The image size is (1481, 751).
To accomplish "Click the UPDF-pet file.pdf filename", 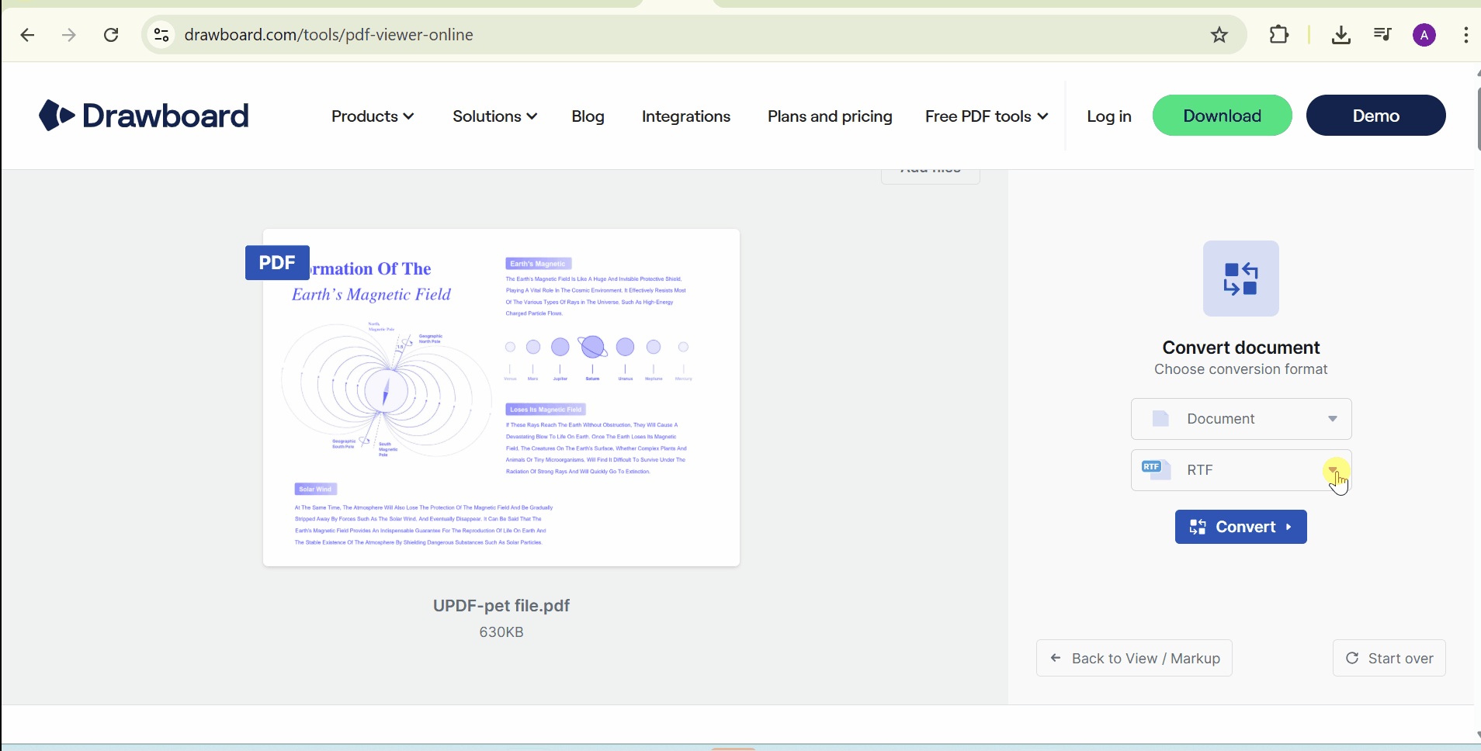I will [x=501, y=606].
